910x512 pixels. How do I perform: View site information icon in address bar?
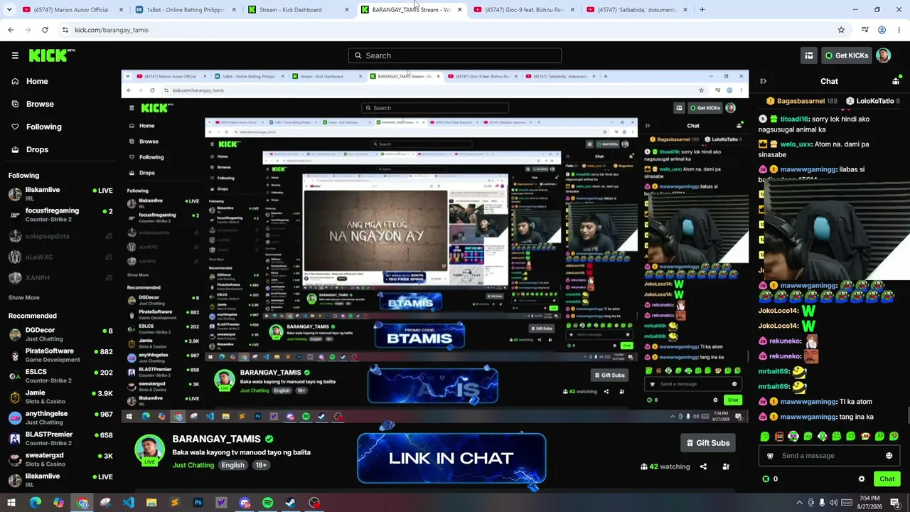65,30
